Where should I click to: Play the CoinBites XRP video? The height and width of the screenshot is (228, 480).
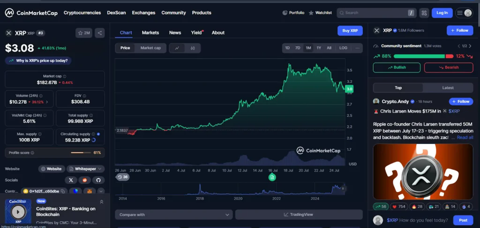(18, 212)
